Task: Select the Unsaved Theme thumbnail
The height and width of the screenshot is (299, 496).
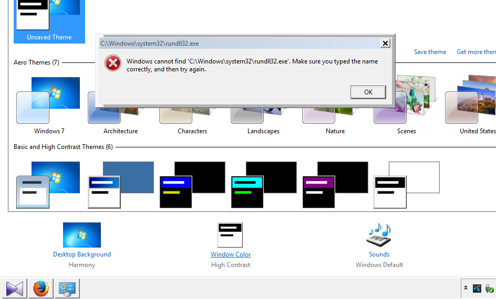Action: 49,22
